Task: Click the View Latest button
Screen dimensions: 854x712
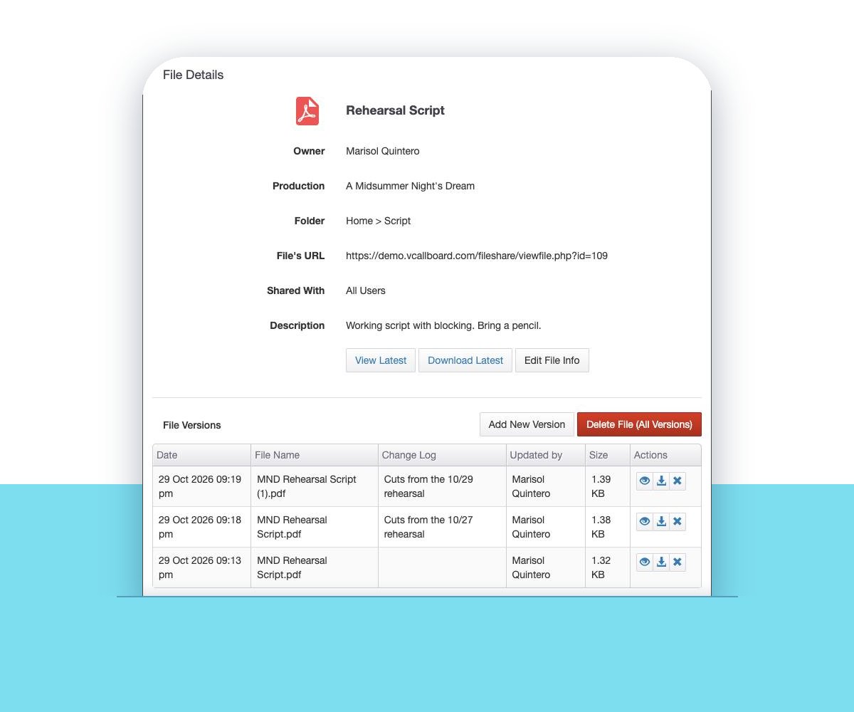Action: pos(381,360)
